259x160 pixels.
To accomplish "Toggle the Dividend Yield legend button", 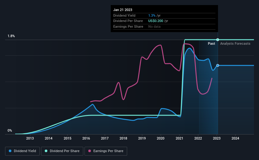I will [22, 151].
